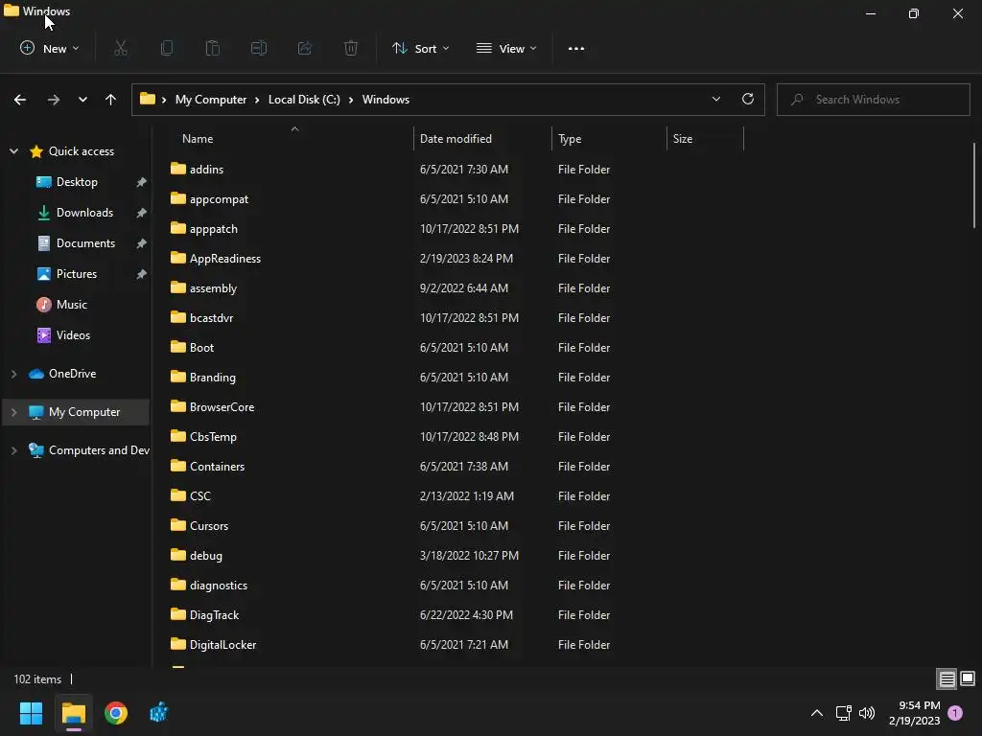
Task: Click the Cut scissors icon
Action: tap(121, 48)
